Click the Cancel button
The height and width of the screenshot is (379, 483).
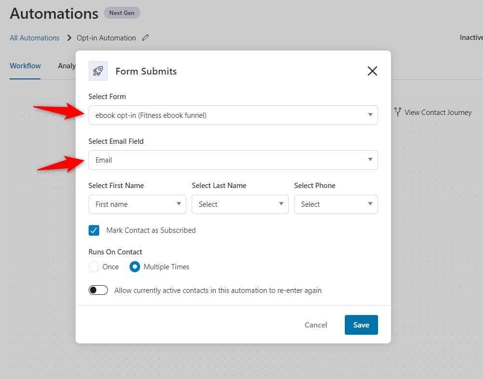(x=316, y=325)
